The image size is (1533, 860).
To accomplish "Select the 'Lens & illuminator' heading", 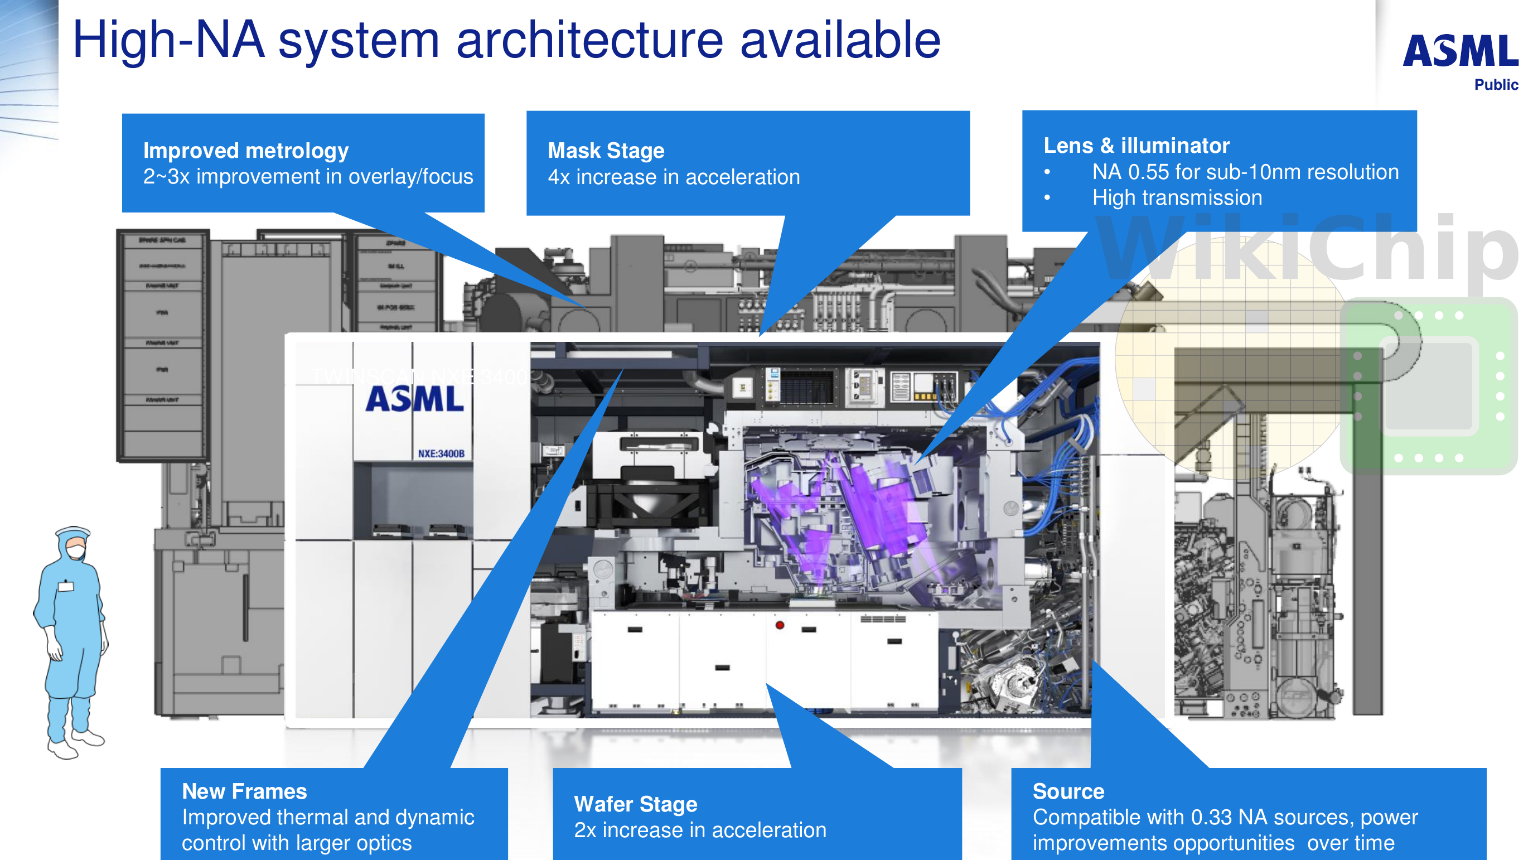I will tap(1136, 145).
